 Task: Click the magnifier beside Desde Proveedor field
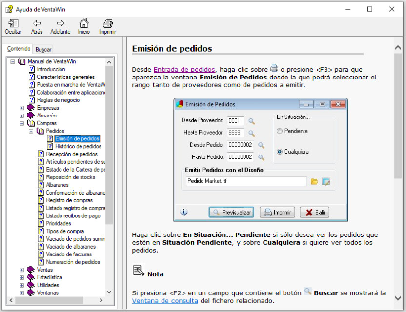click(x=252, y=121)
